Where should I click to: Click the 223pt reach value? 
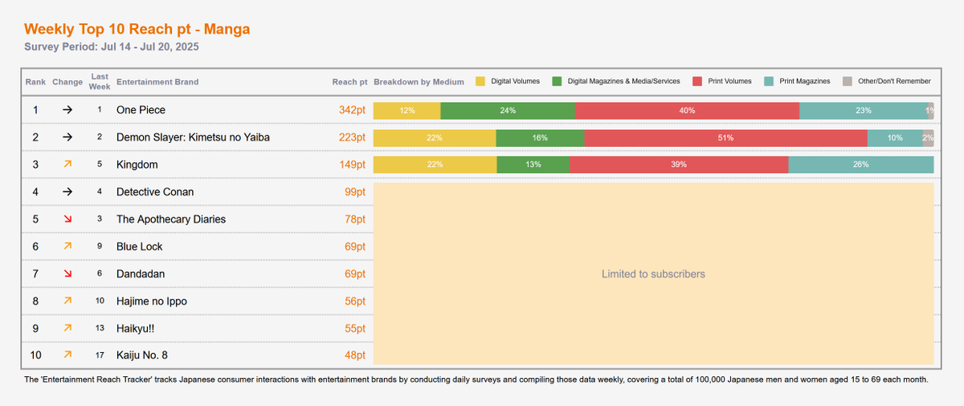pos(352,137)
